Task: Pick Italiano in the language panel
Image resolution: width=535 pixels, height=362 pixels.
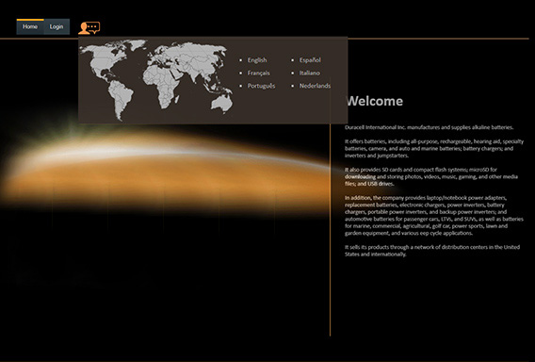Action: point(310,74)
